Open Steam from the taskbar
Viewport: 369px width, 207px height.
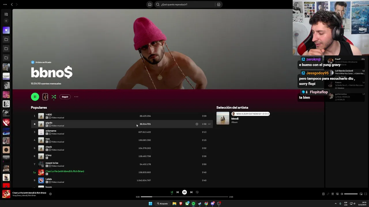pos(199,204)
